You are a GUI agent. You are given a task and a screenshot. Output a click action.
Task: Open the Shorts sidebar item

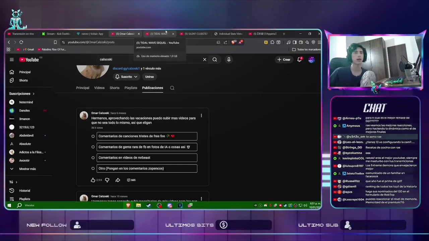23,80
